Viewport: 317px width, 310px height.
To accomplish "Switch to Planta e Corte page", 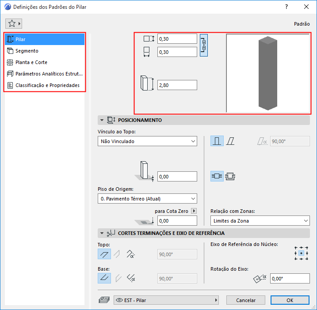I will 45,62.
